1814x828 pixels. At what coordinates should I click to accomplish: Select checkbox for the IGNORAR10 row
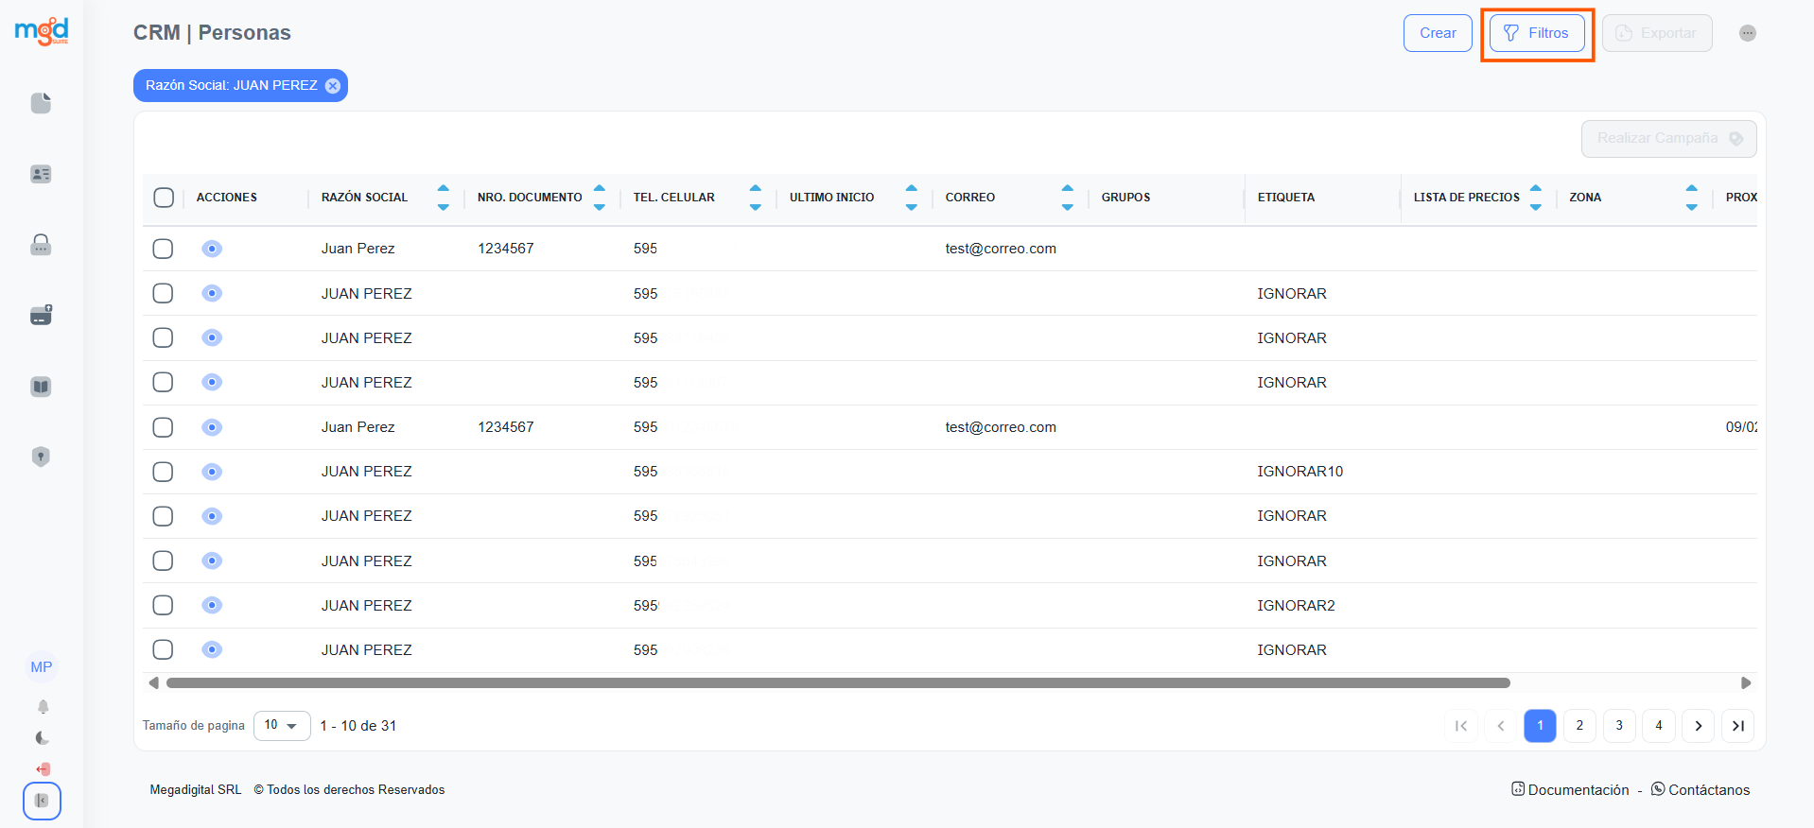164,472
